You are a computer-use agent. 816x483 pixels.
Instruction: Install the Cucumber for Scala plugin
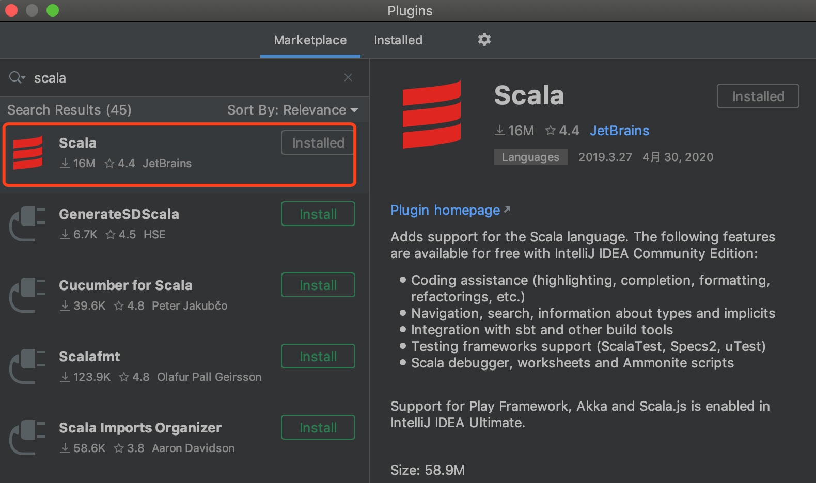coord(318,285)
